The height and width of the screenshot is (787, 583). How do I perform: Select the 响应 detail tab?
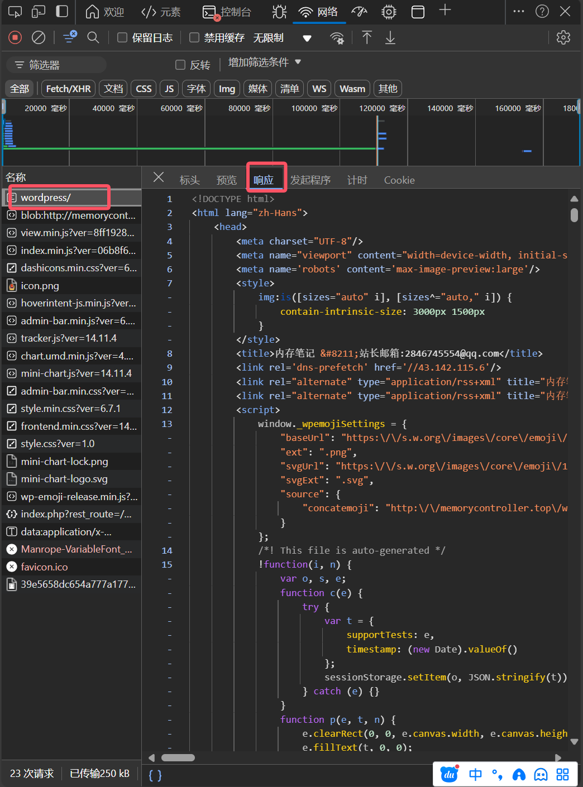point(264,180)
